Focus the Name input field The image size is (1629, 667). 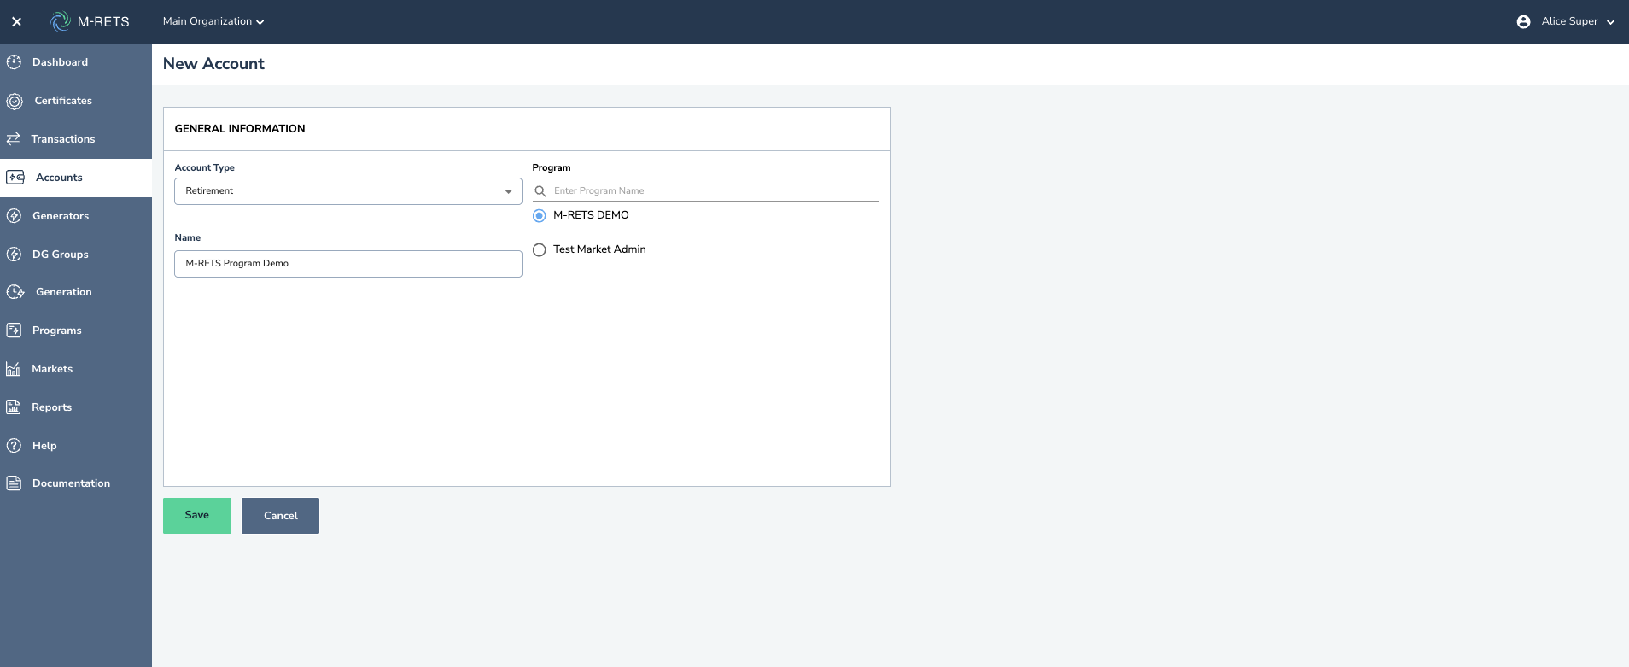coord(348,264)
